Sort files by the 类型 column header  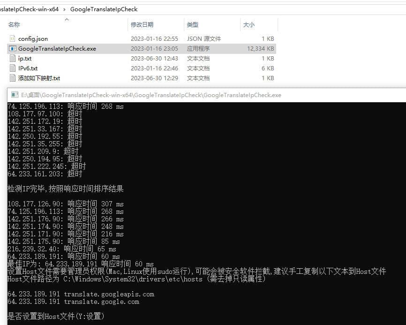(192, 24)
